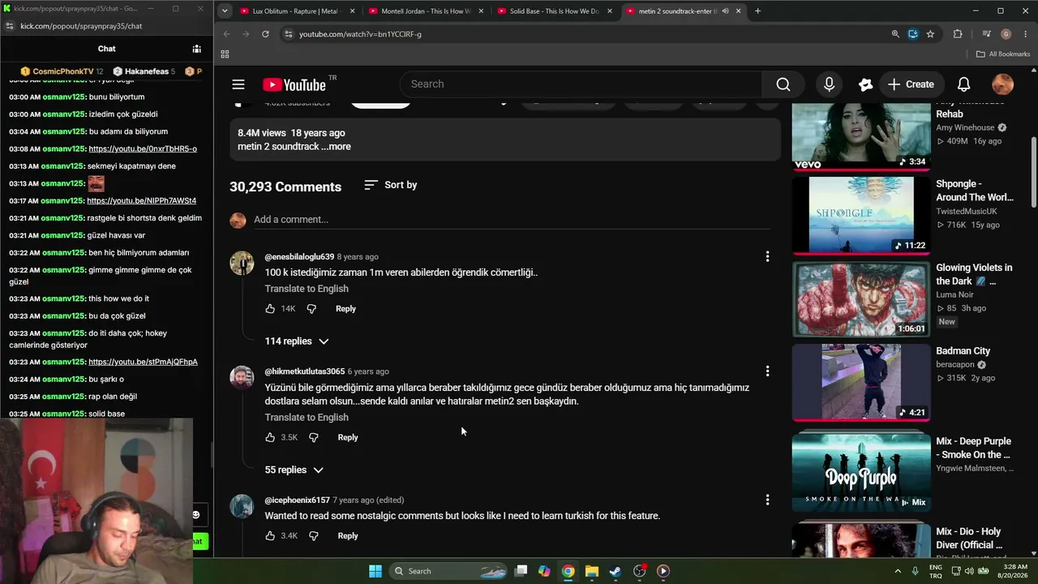Open Deep Purple Smoke On the Water mix thumbnail

click(x=861, y=472)
